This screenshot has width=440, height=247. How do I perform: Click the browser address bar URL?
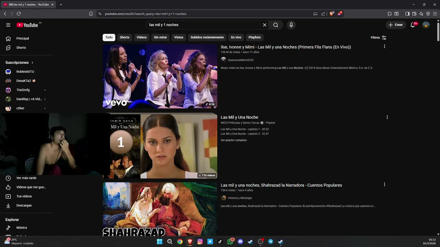point(145,14)
